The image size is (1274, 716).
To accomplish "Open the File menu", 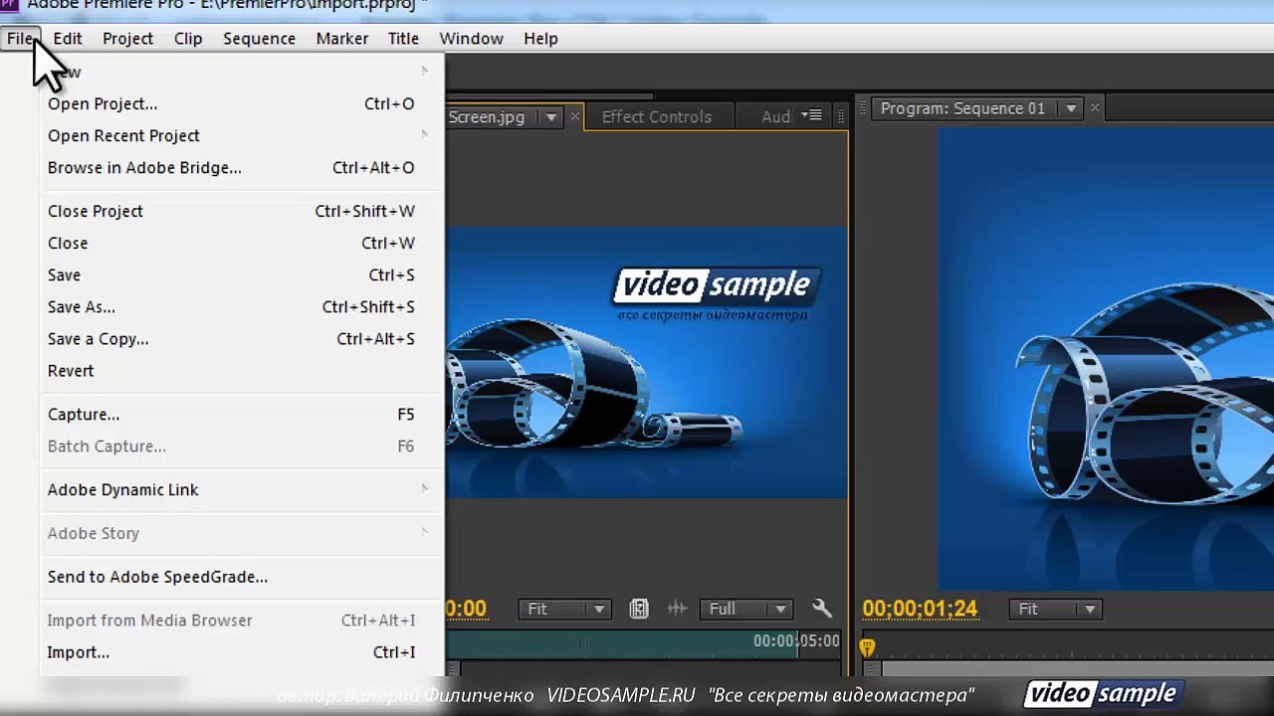I will pos(20,38).
